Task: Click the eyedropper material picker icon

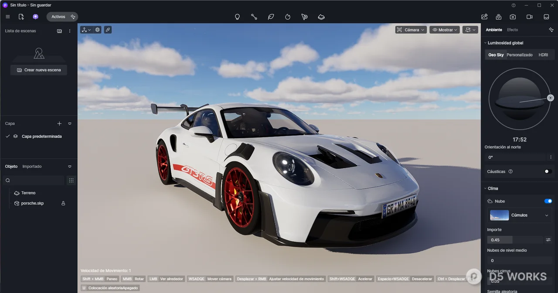Action: (108, 30)
